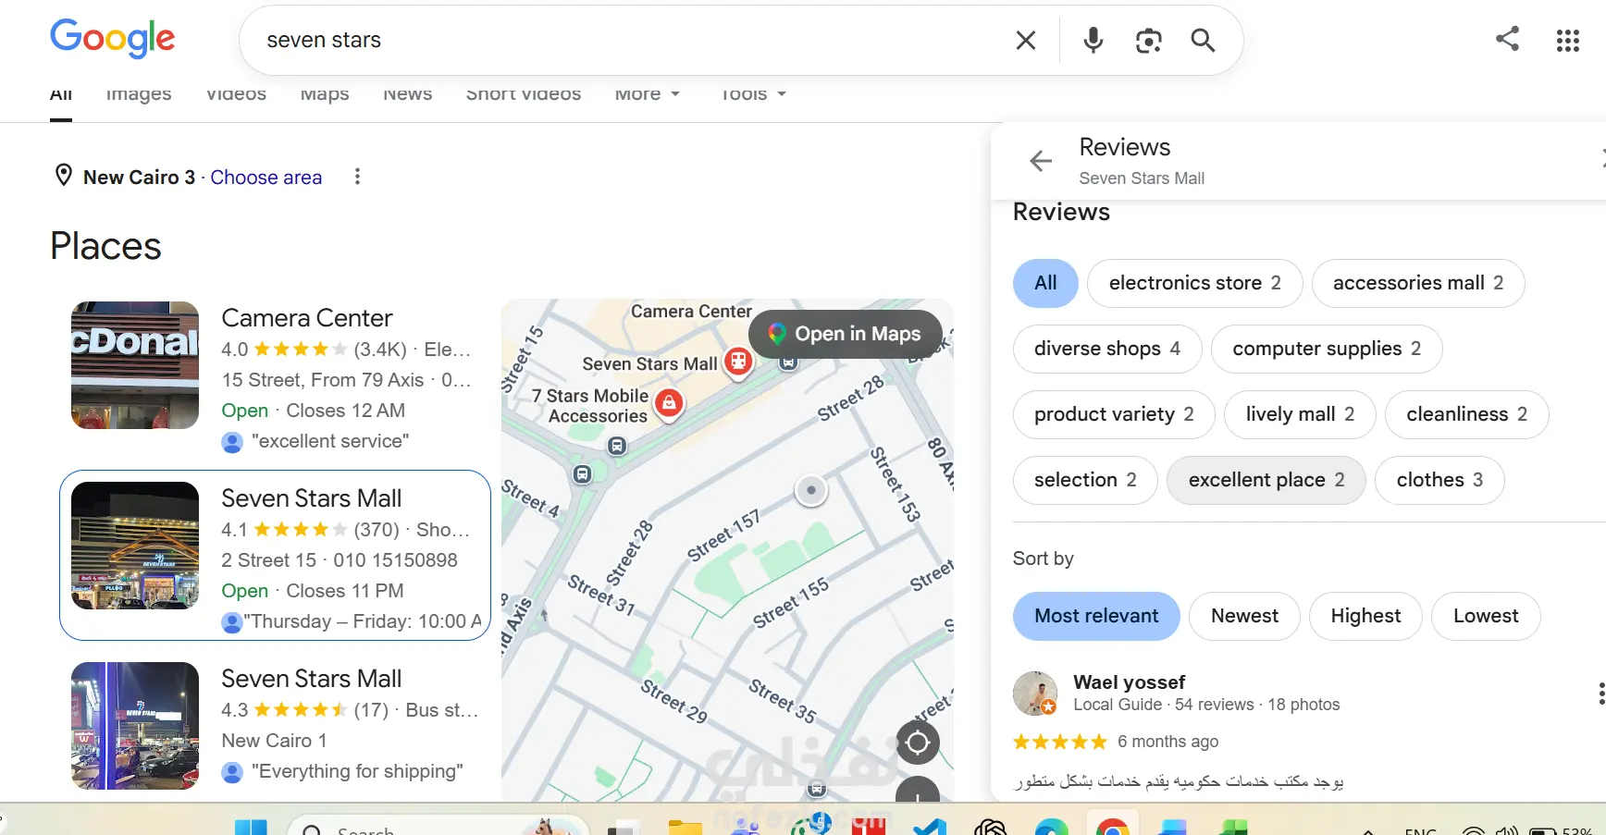Expand the More search categories dropdown

click(648, 94)
